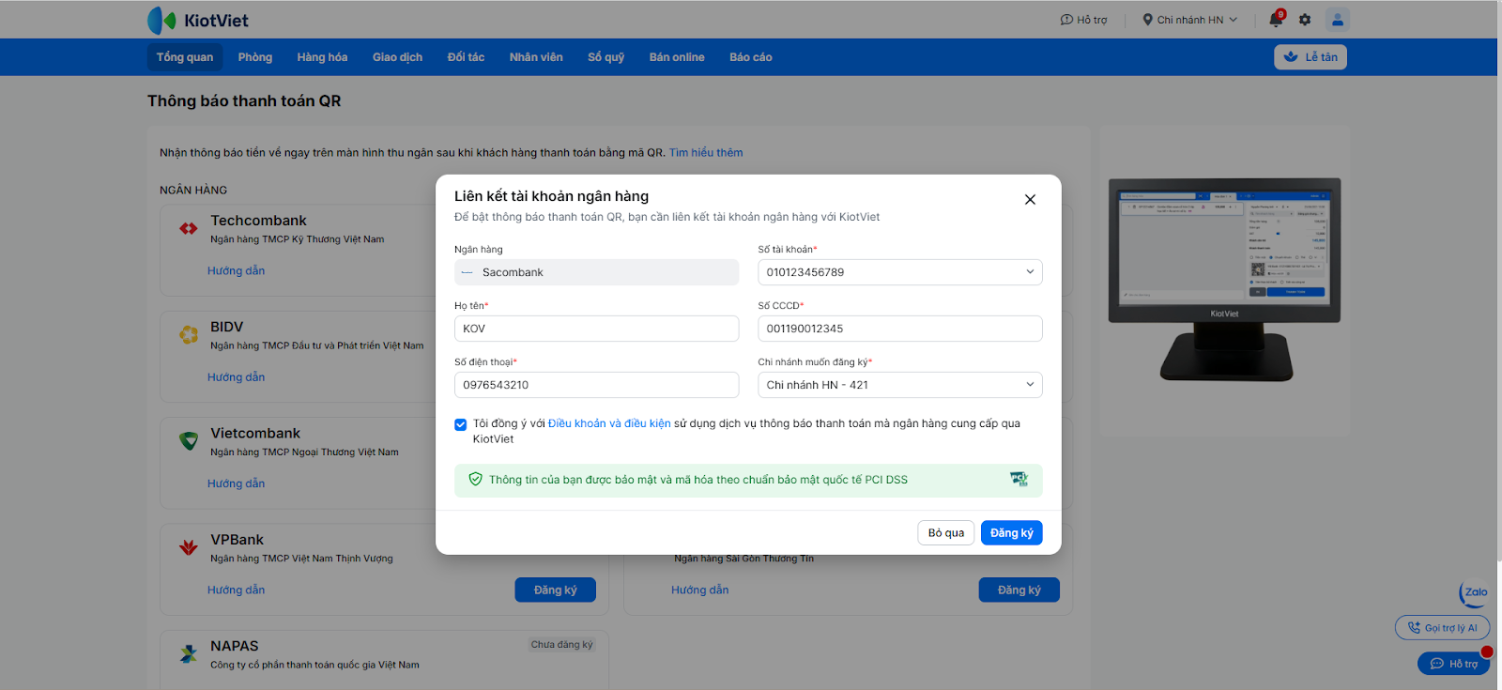Open the Tìm hiểu thêm link
The width and height of the screenshot is (1502, 690).
point(706,152)
